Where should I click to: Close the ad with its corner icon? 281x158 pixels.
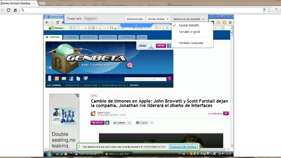tap(77, 95)
